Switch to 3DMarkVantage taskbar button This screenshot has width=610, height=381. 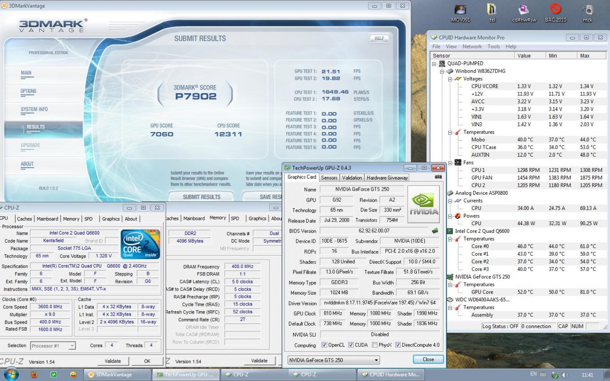coord(117,374)
